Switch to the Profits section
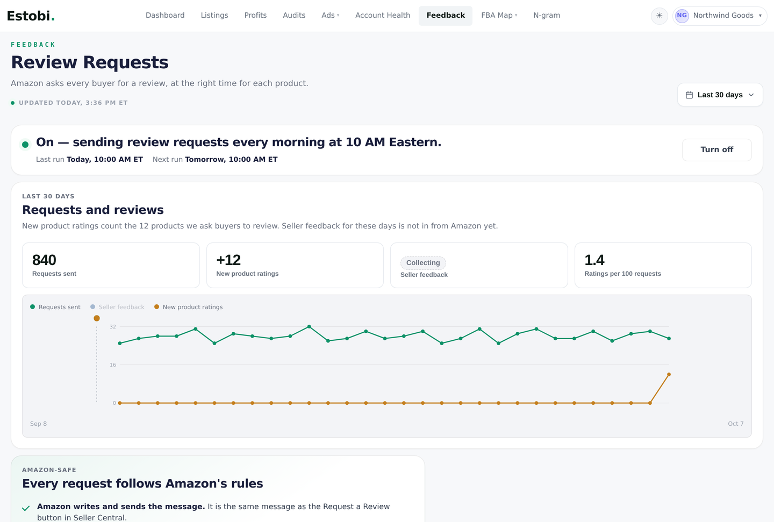The height and width of the screenshot is (522, 774). point(255,16)
